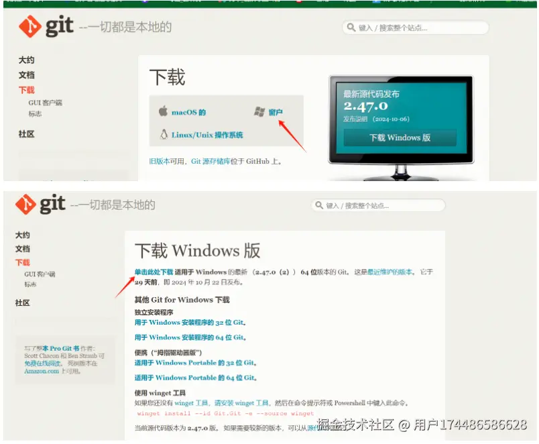Open the 文档 sidebar section
The height and width of the screenshot is (444, 539).
(25, 74)
